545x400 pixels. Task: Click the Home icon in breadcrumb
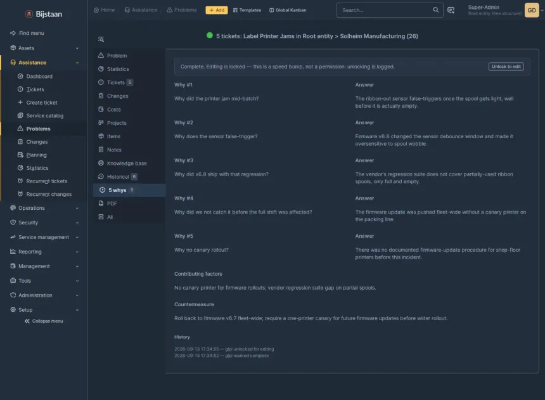[x=96, y=10]
